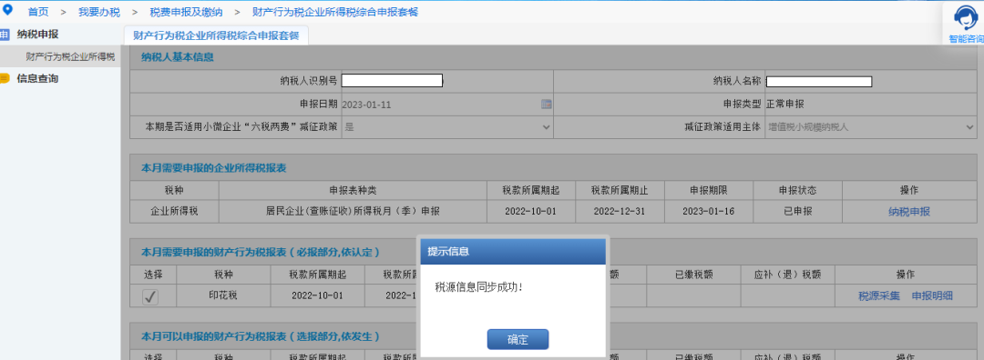Viewport: 984px width, 360px height.
Task: Click the 纳税申报 link for 企业所得税
Action: click(908, 212)
